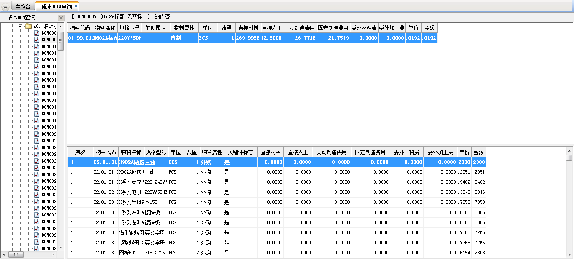Close the 成本BOM查询 tab with its X

(x=76, y=6)
